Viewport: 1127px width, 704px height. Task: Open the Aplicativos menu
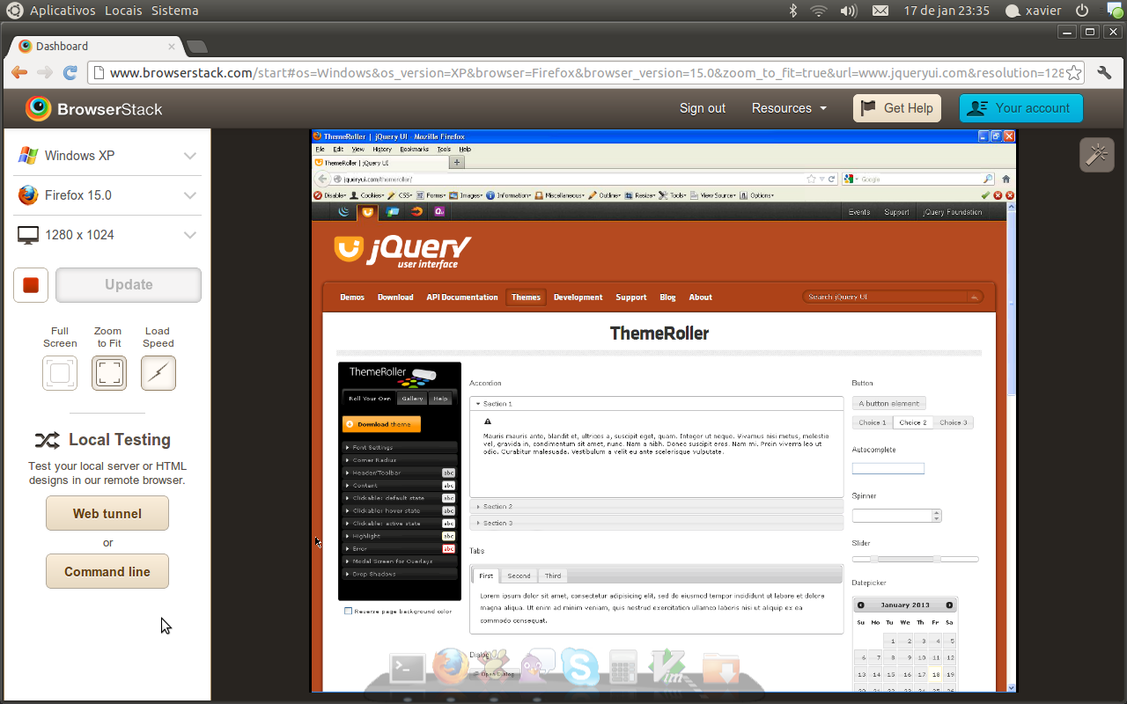click(62, 11)
